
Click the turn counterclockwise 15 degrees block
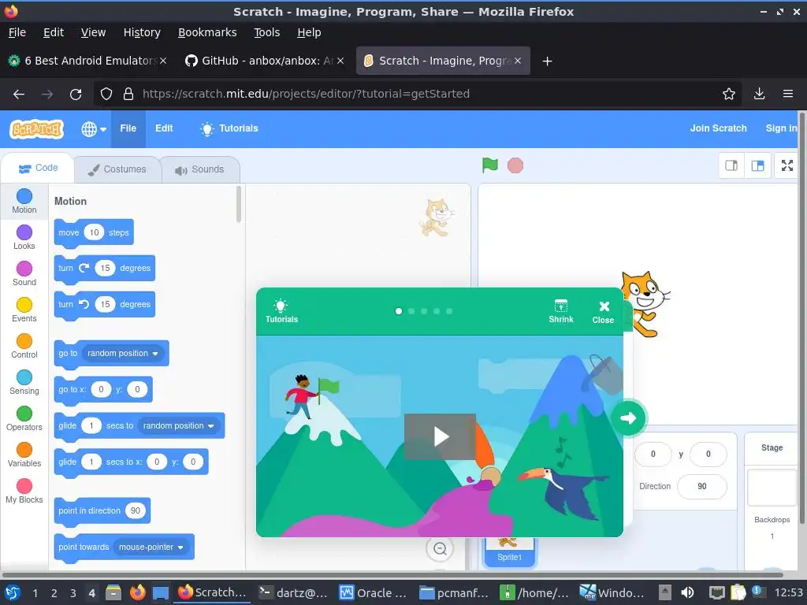click(x=105, y=305)
